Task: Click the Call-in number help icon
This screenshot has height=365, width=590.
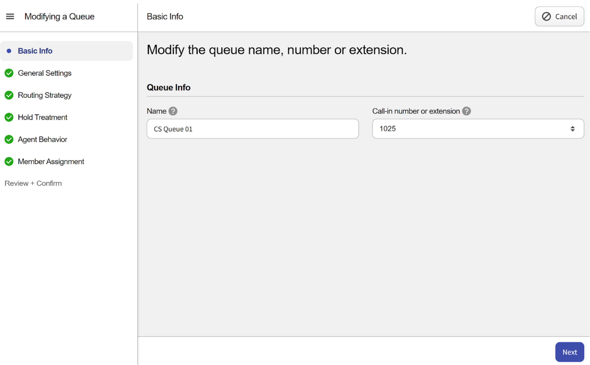Action: coord(466,111)
